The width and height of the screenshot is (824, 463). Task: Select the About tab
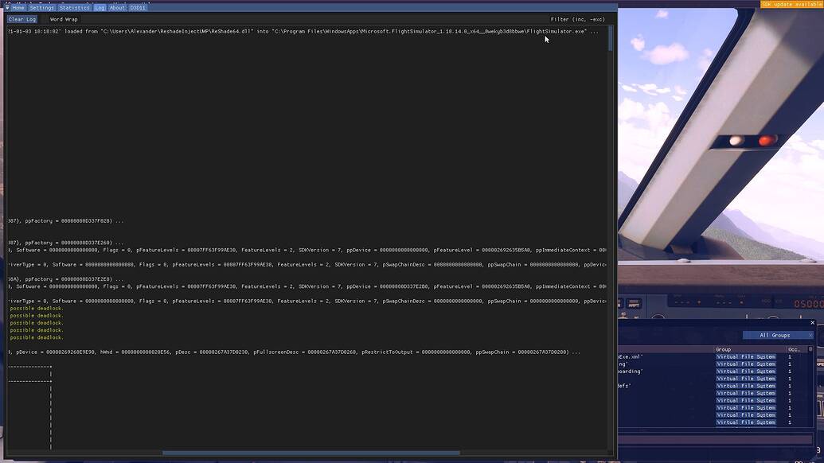[117, 7]
